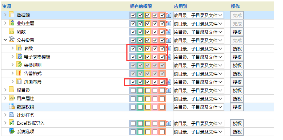Screen dimensions: 283x140
Task: Select the 电子表格模板 row label
Action: (x=37, y=57)
